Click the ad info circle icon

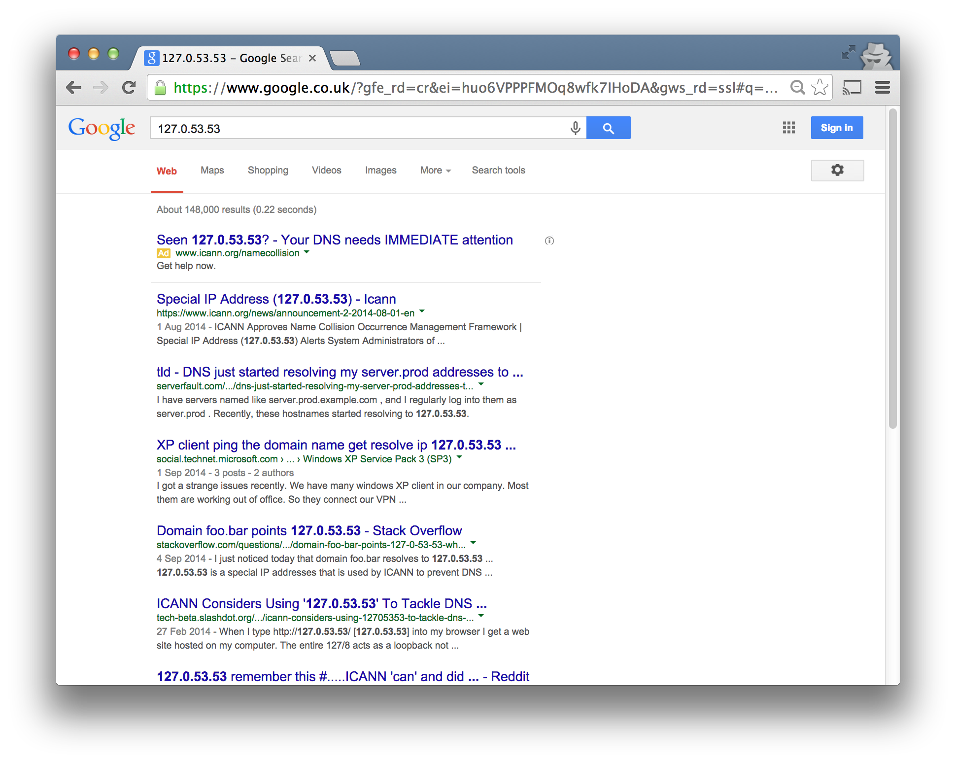[549, 241]
